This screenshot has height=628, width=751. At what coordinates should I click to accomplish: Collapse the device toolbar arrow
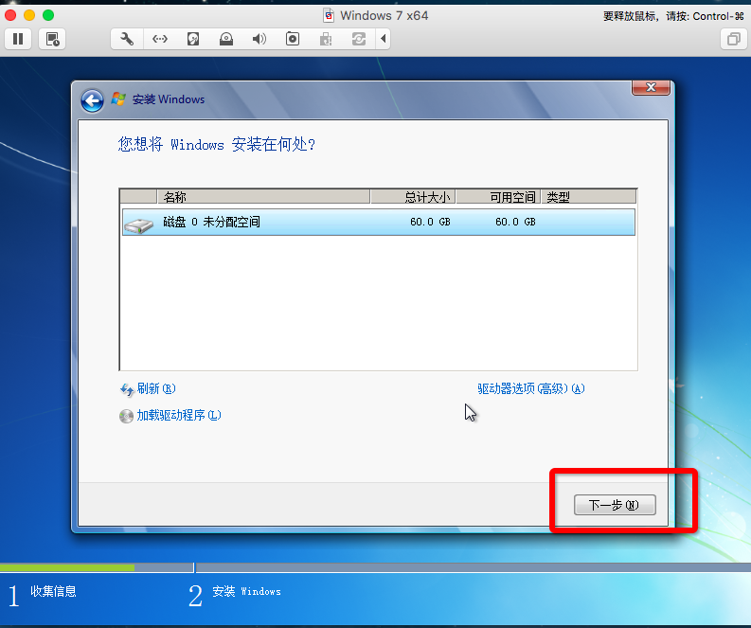[x=384, y=39]
